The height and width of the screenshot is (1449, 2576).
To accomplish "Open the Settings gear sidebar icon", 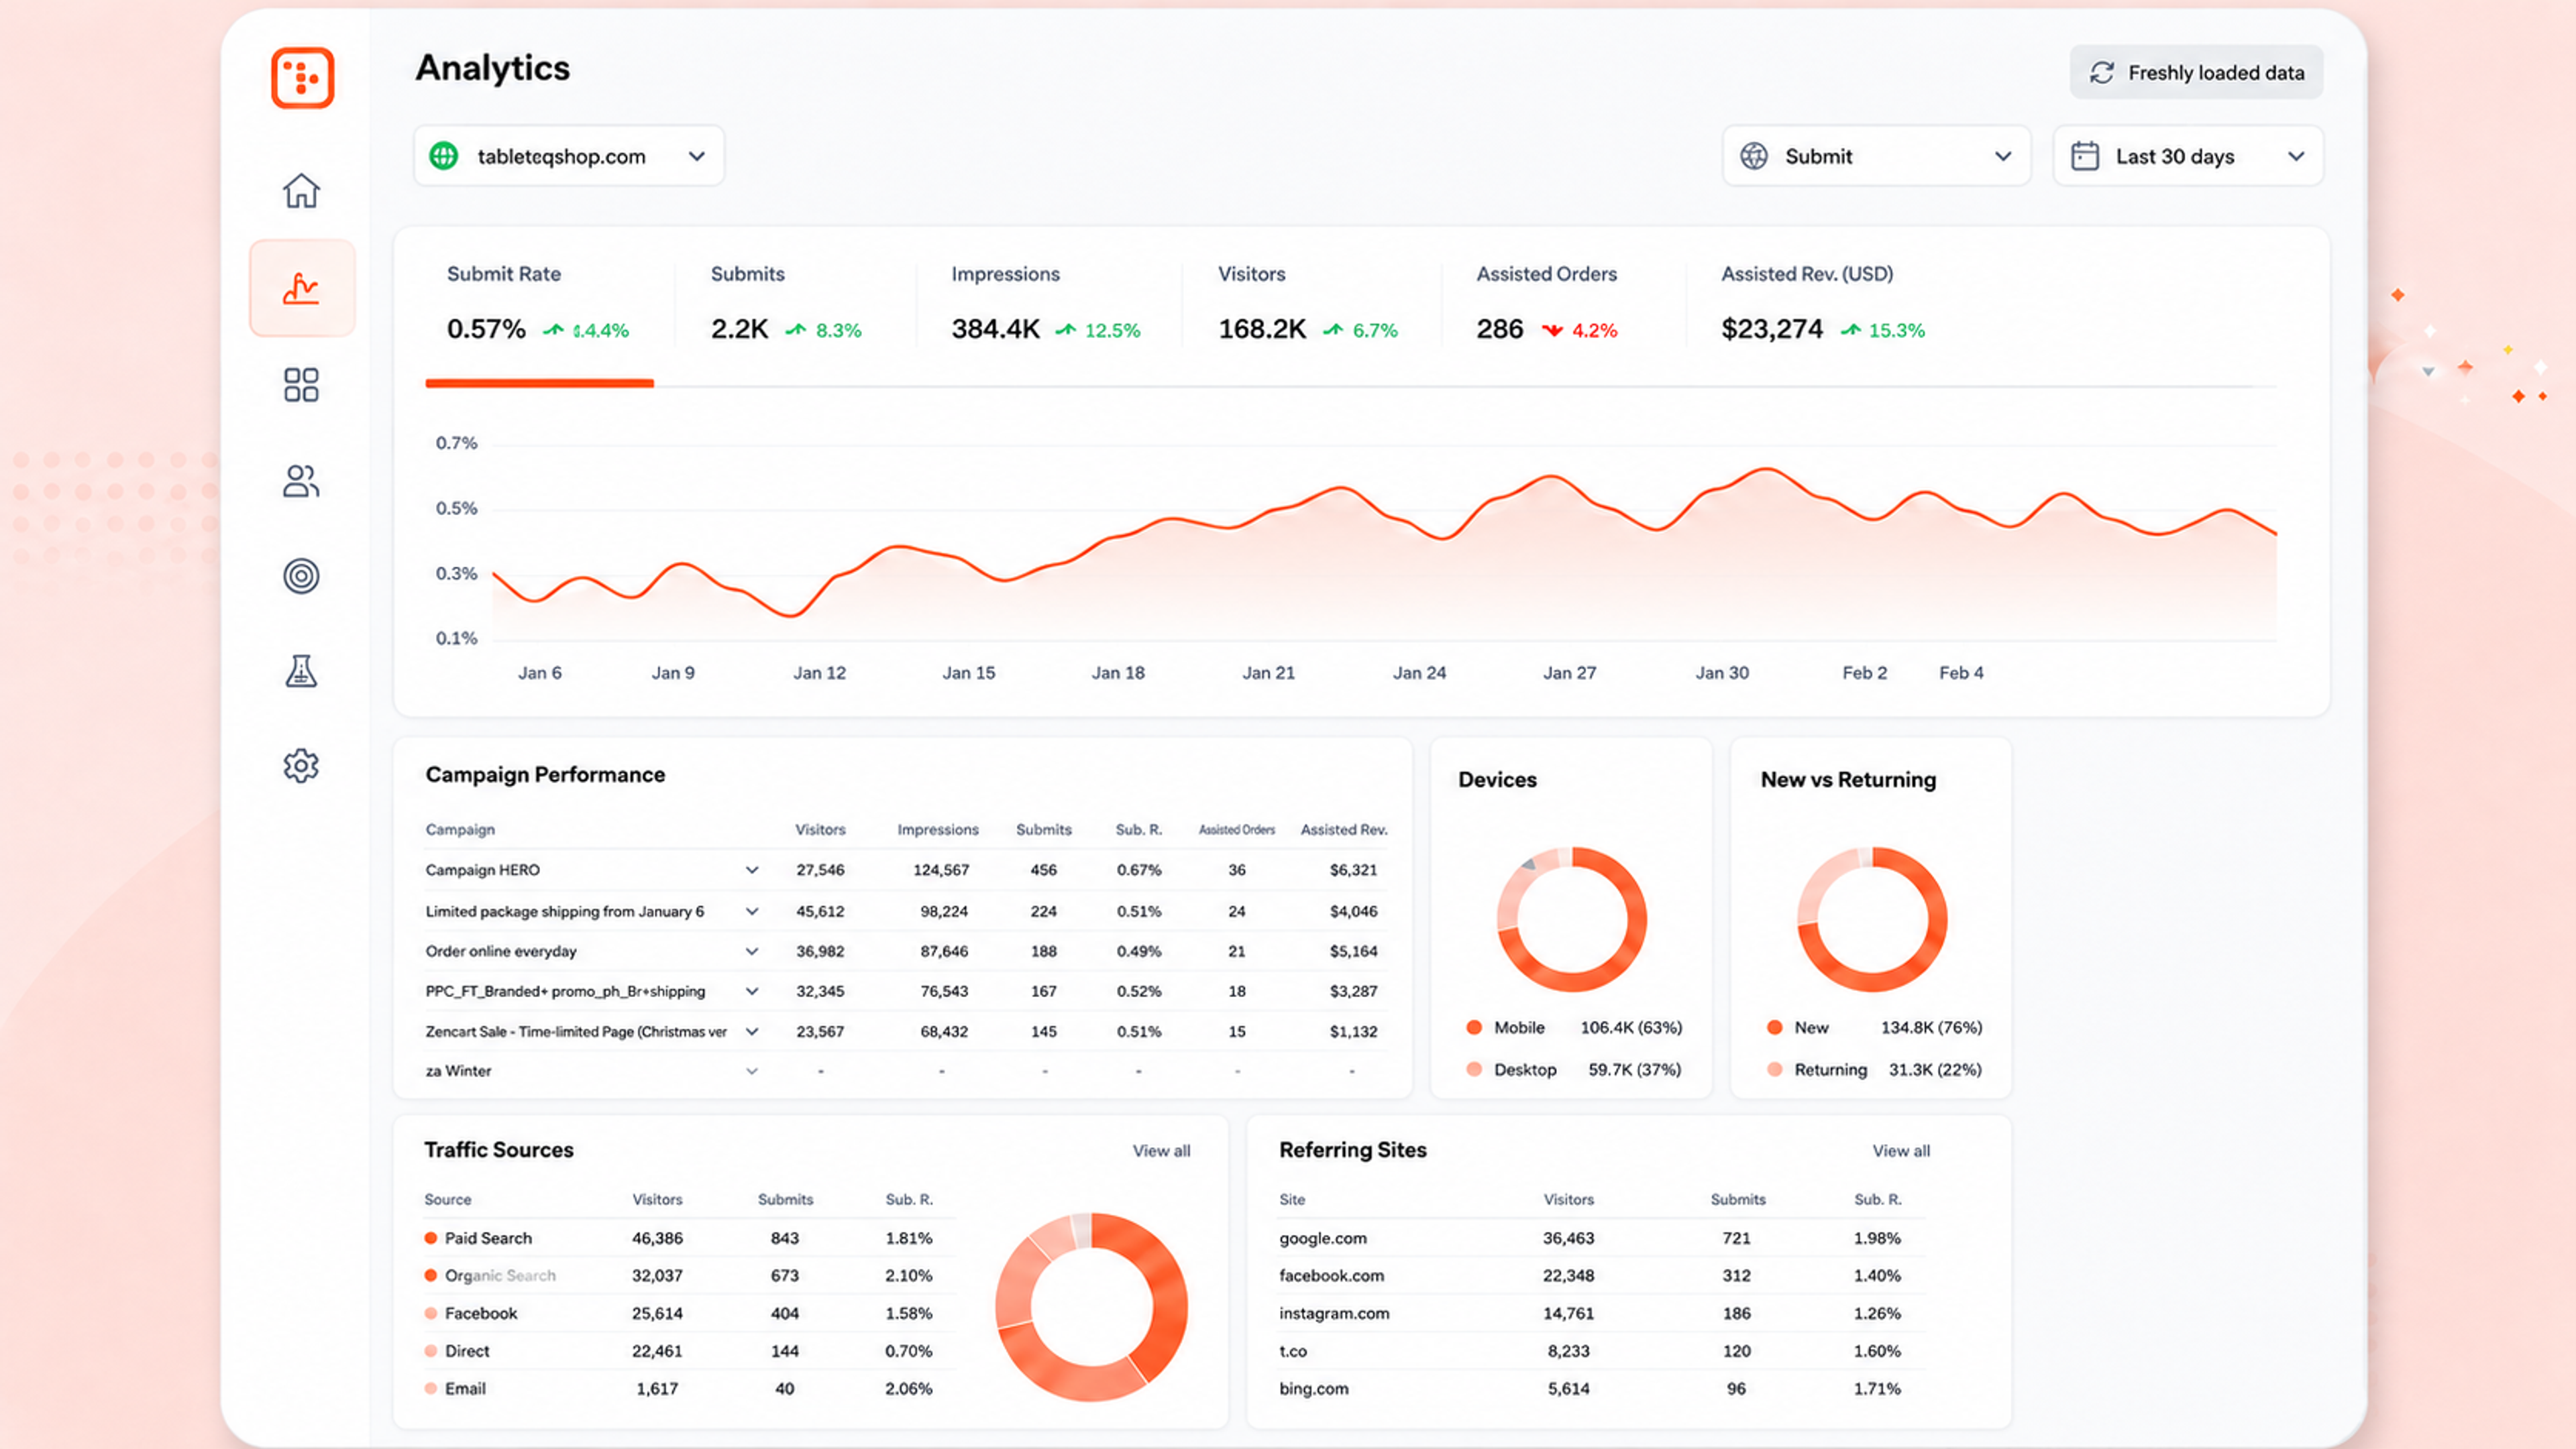I will coord(301,766).
